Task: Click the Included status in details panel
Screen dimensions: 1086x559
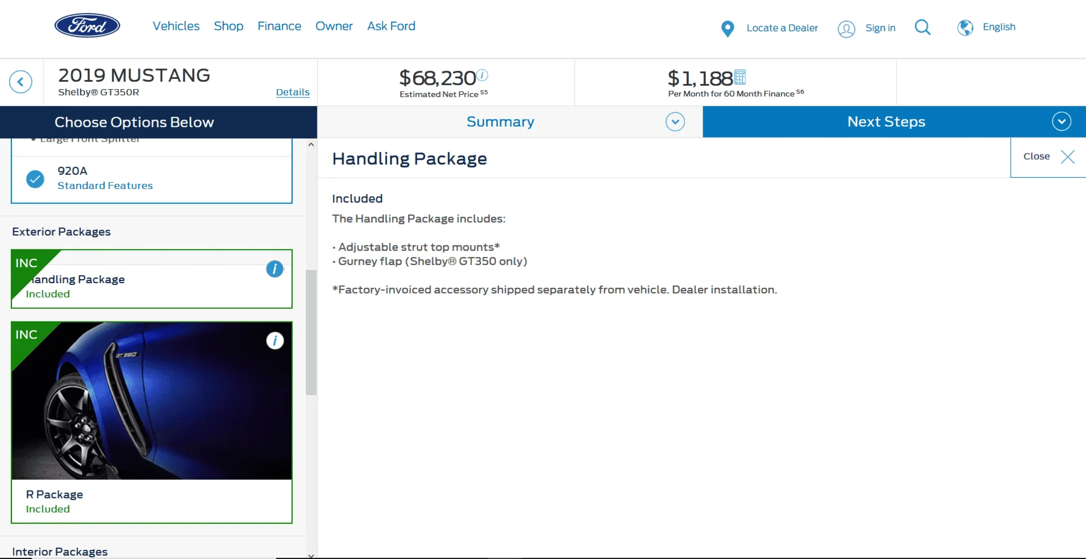Action: click(357, 199)
